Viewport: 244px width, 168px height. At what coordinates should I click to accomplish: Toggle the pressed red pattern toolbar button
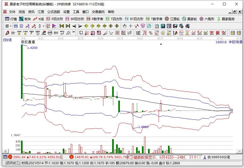(x=48, y=26)
